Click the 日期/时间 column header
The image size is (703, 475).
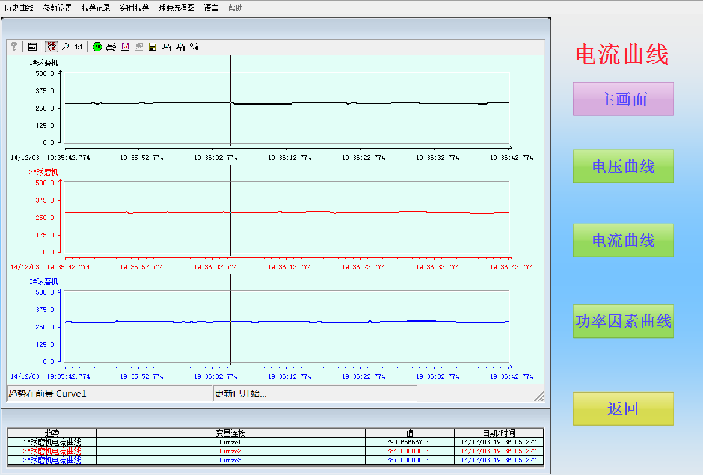click(499, 433)
